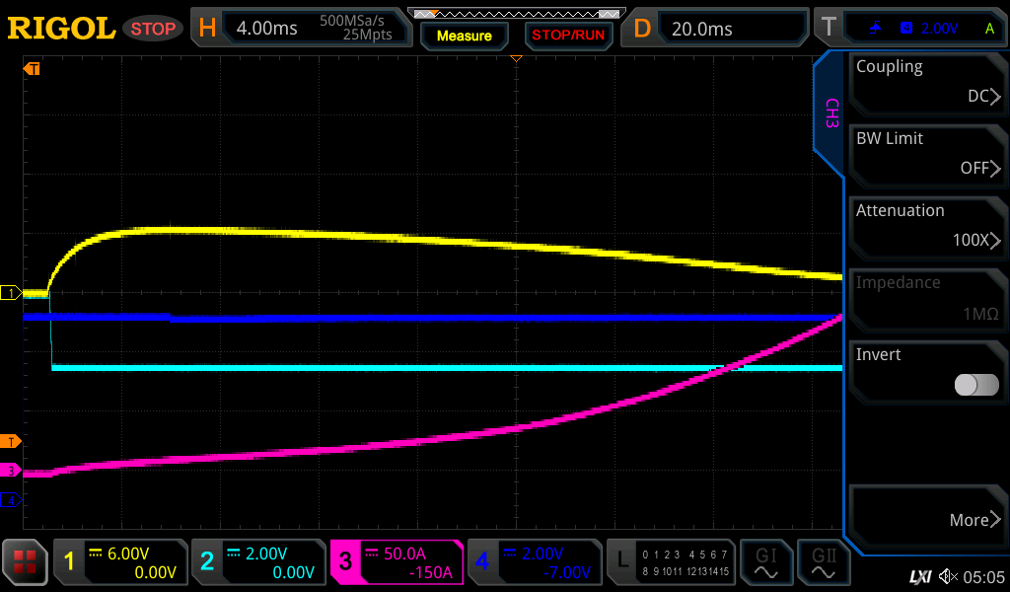Image resolution: width=1010 pixels, height=592 pixels.
Task: Click the GII signal generator icon
Action: 824,562
